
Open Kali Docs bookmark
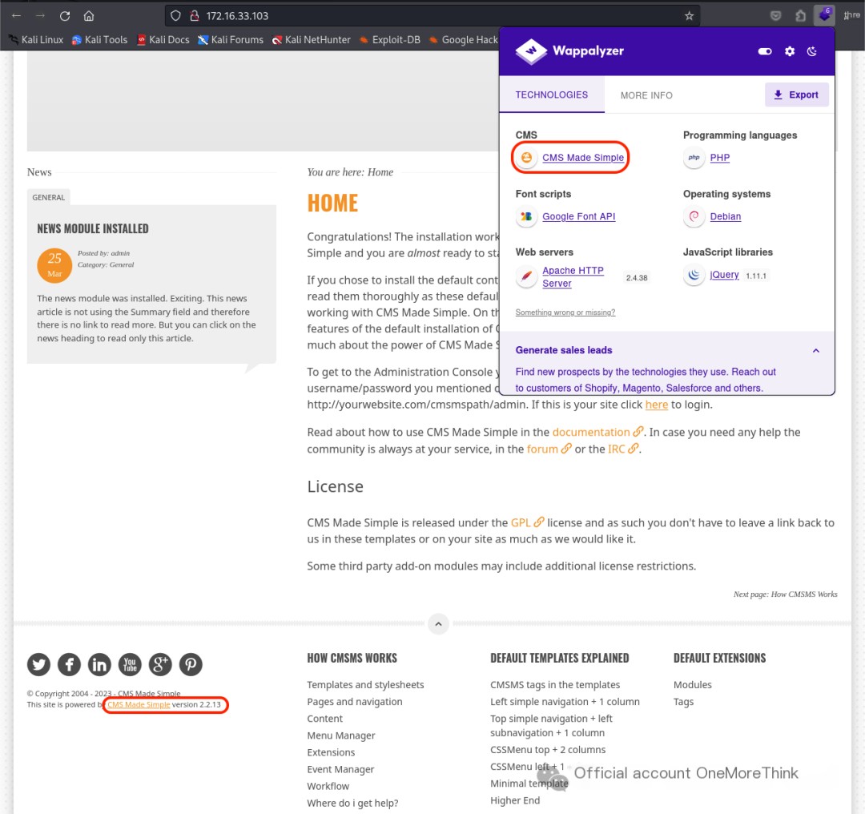[x=163, y=40]
